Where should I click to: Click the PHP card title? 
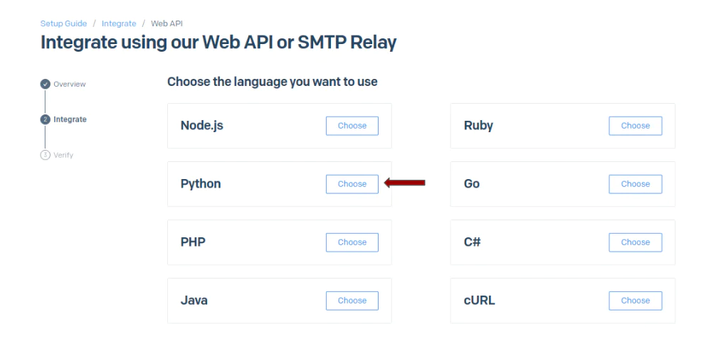pos(193,242)
